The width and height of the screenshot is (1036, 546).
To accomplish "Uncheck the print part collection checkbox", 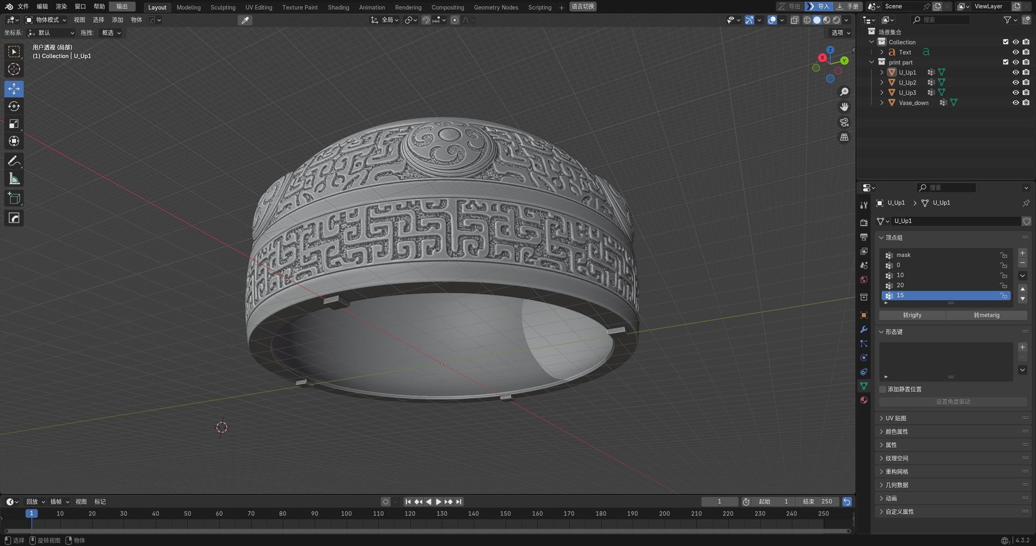I will point(1005,62).
